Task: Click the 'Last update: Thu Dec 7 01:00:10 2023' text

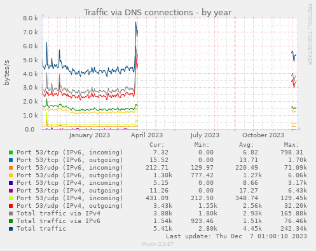Action: (x=237, y=236)
